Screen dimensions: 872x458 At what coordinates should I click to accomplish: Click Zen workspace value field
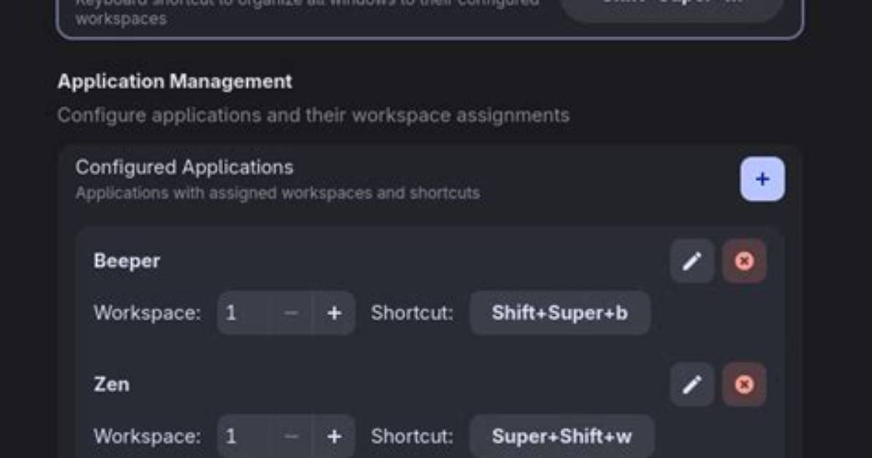pos(243,436)
